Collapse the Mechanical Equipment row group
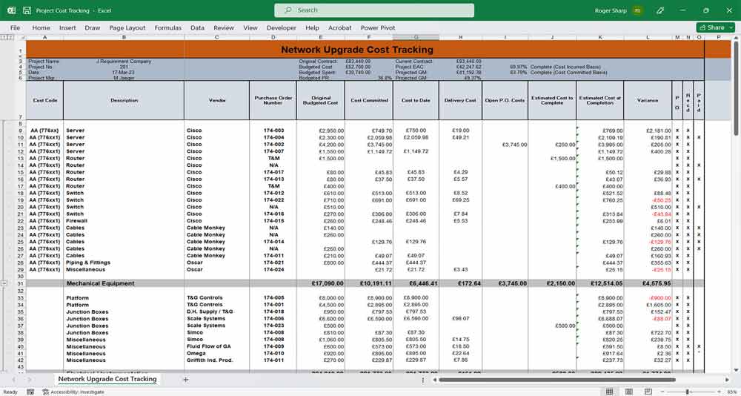This screenshot has height=396, width=741. (x=4, y=283)
